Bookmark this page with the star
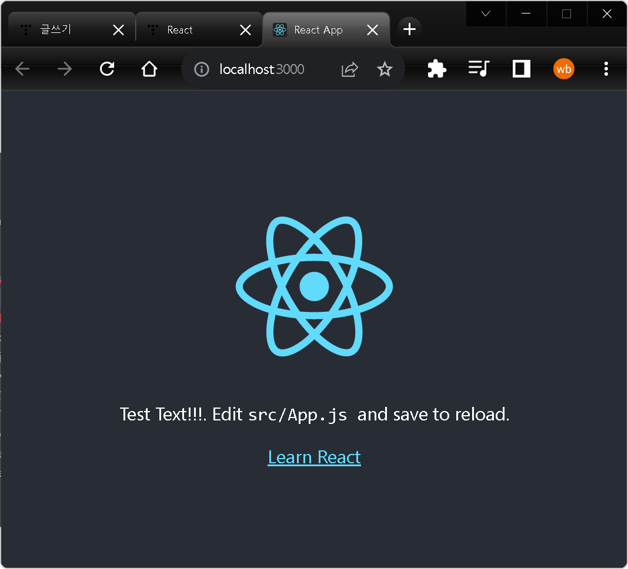This screenshot has width=628, height=569. [385, 69]
